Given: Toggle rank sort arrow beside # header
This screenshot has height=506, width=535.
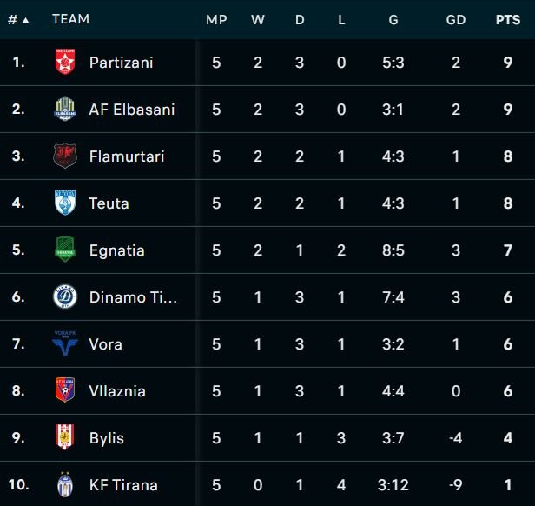Looking at the screenshot, I should click(25, 19).
